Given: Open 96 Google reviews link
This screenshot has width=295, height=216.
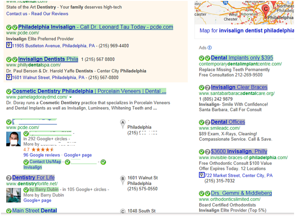Looking at the screenshot, I should click(42, 155).
